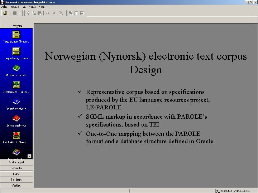Open Taggerbase Nynorsk filing cabinet icon
258x193 pixels.
pos(16,35)
